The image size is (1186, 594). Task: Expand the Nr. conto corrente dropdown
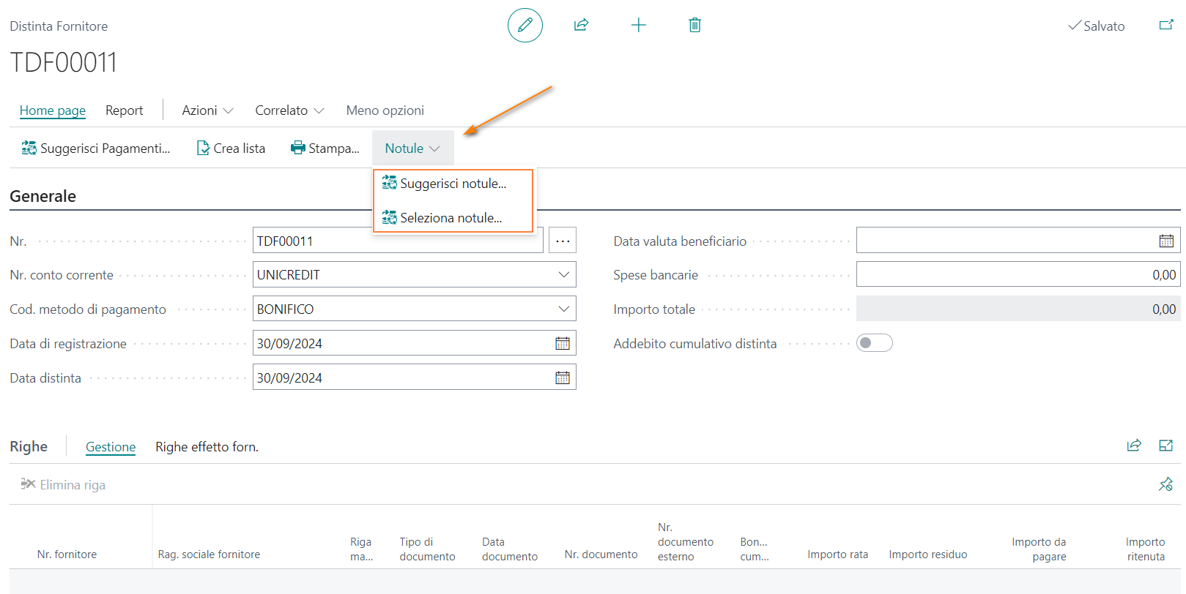click(563, 275)
